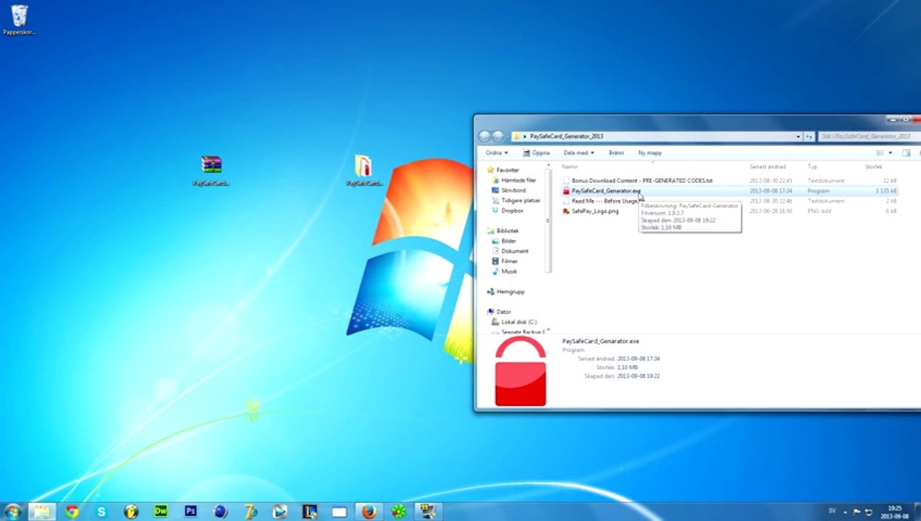This screenshot has width=921, height=521.
Task: Open the Ordna menu
Action: coord(497,153)
